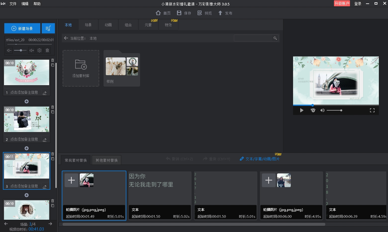The width and height of the screenshot is (388, 232).
Task: Mute the preview player audio
Action: point(323,110)
